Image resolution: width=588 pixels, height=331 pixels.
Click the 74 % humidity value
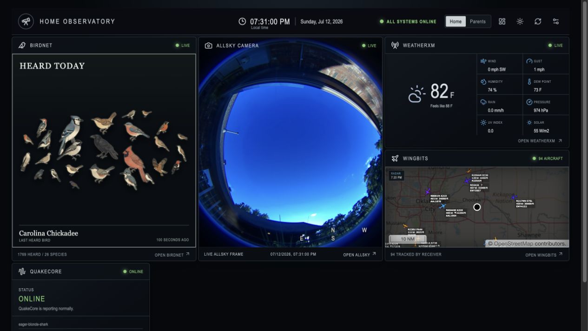click(x=492, y=90)
